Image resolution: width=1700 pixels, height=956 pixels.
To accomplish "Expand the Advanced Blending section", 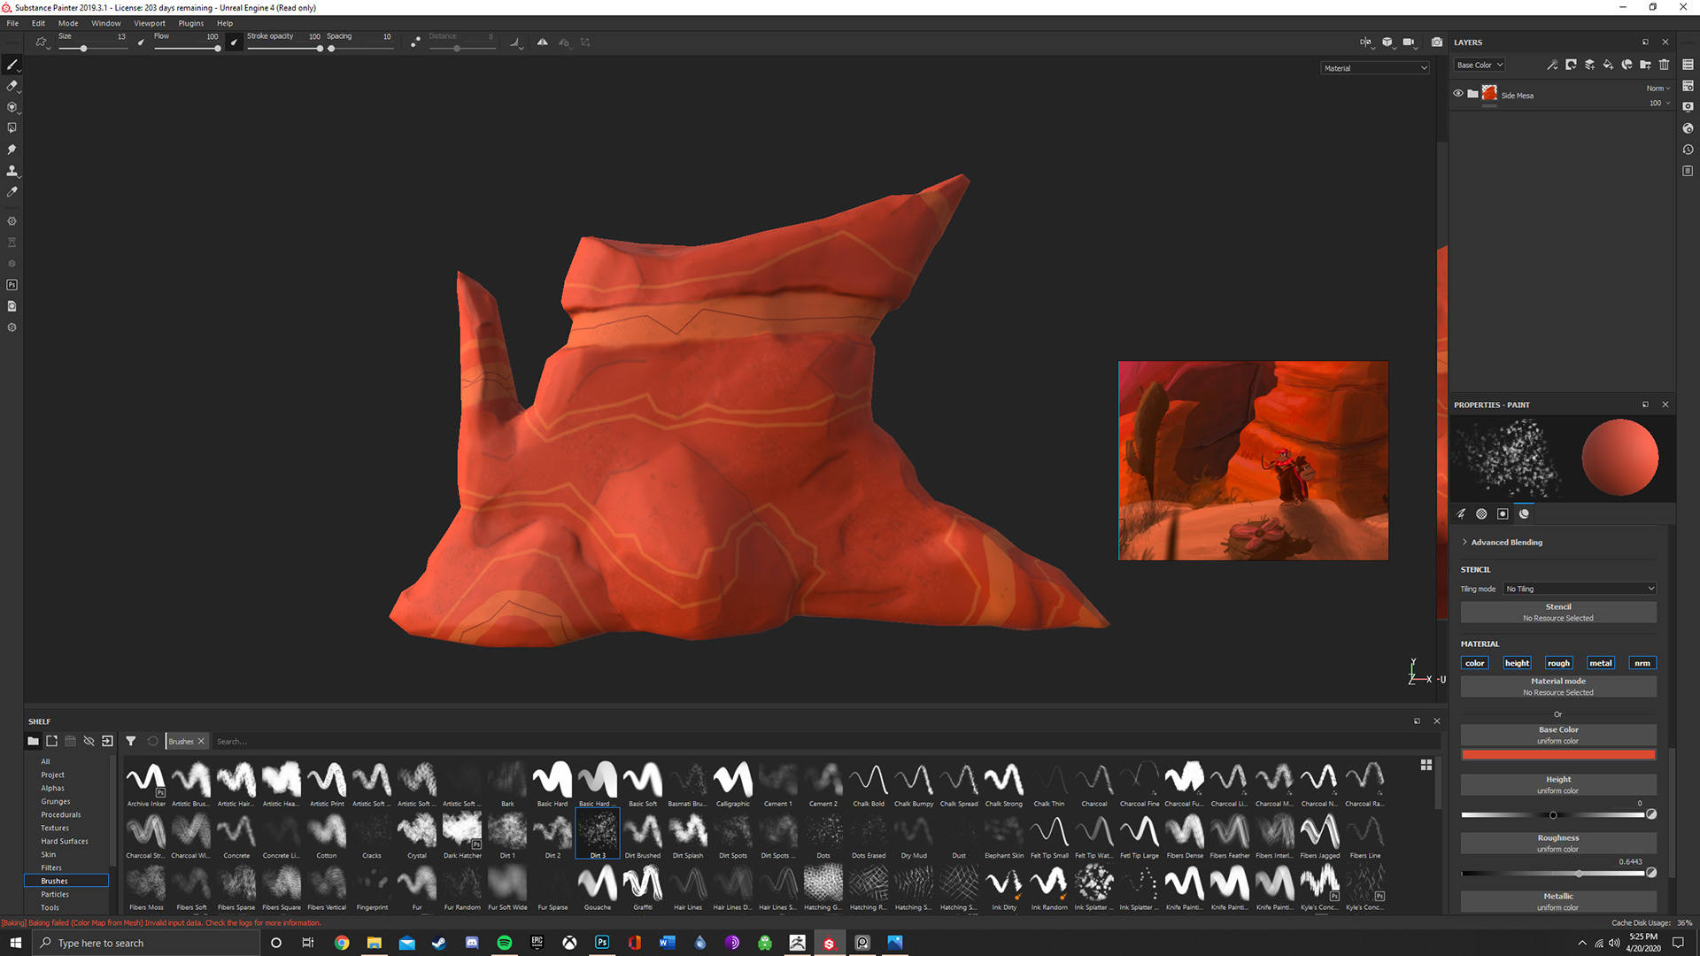I will coord(1506,542).
